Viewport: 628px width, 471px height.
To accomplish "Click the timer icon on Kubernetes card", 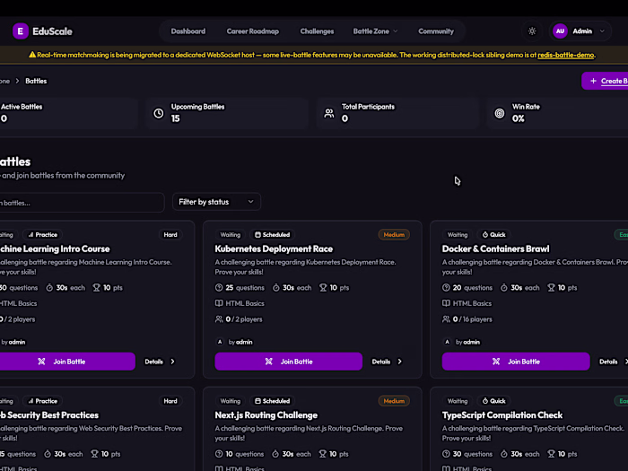I will coord(276,288).
